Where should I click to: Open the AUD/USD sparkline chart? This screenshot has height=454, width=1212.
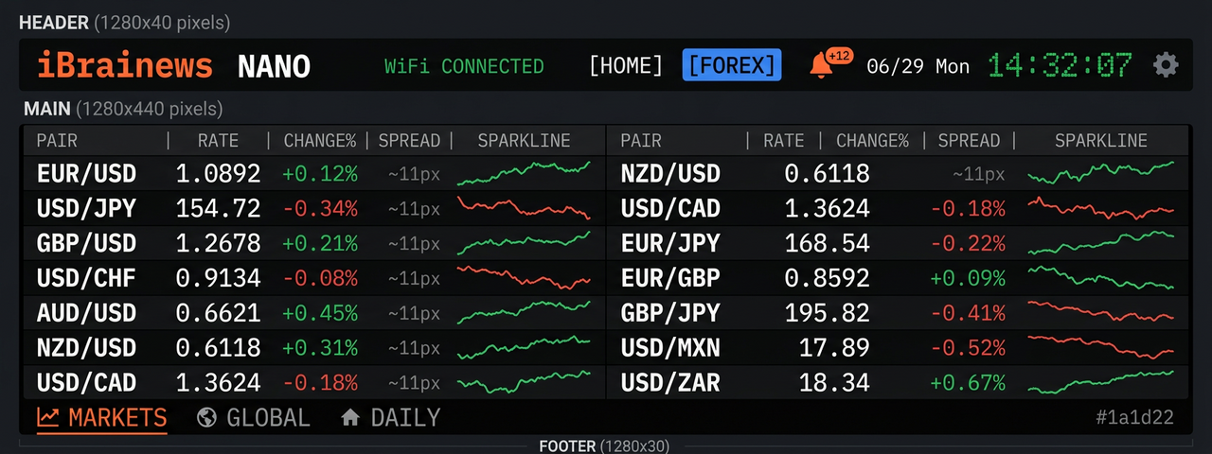tap(524, 313)
